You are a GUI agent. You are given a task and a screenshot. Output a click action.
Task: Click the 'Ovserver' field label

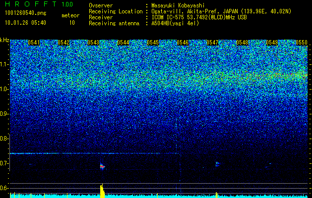(x=101, y=5)
